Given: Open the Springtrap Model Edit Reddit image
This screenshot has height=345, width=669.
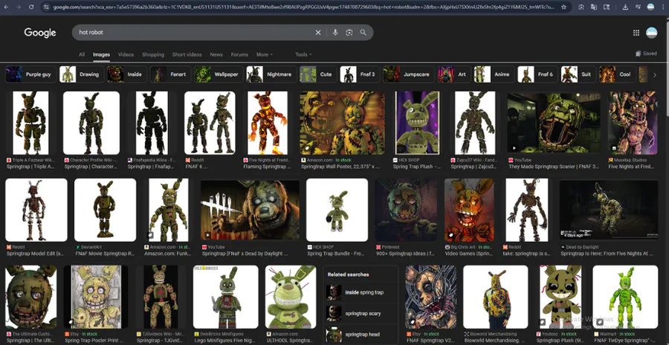Looking at the screenshot, I should 36,210.
